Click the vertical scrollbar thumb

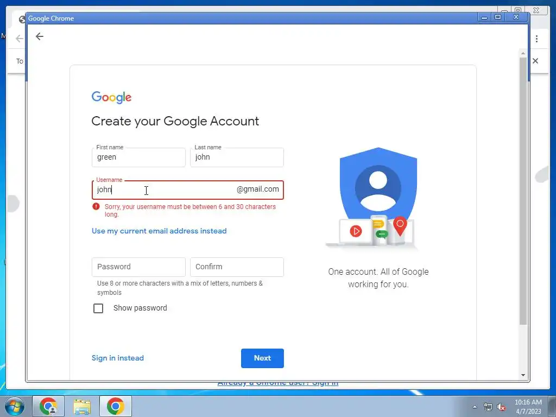[523, 191]
